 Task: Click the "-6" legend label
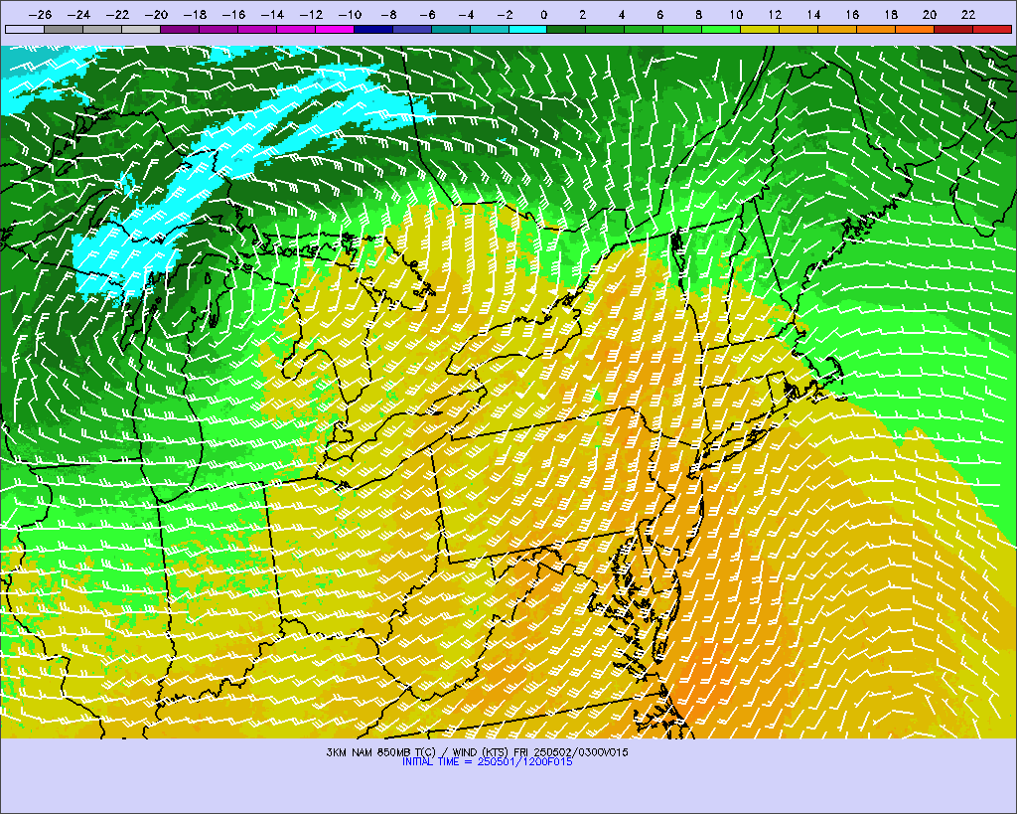pyautogui.click(x=427, y=15)
